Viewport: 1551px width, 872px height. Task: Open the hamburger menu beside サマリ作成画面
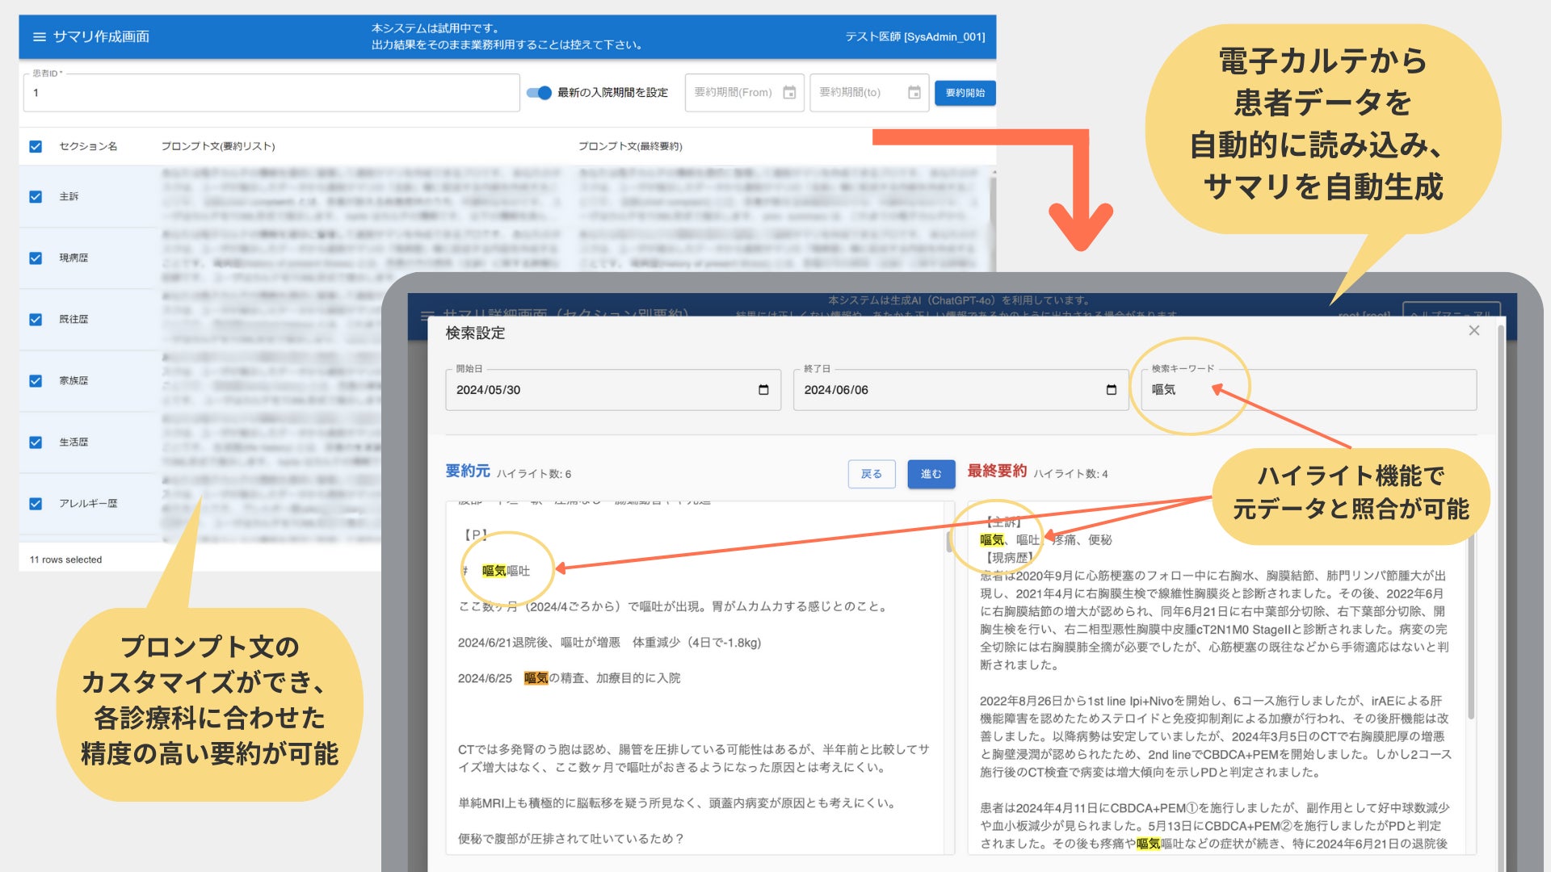tap(39, 37)
